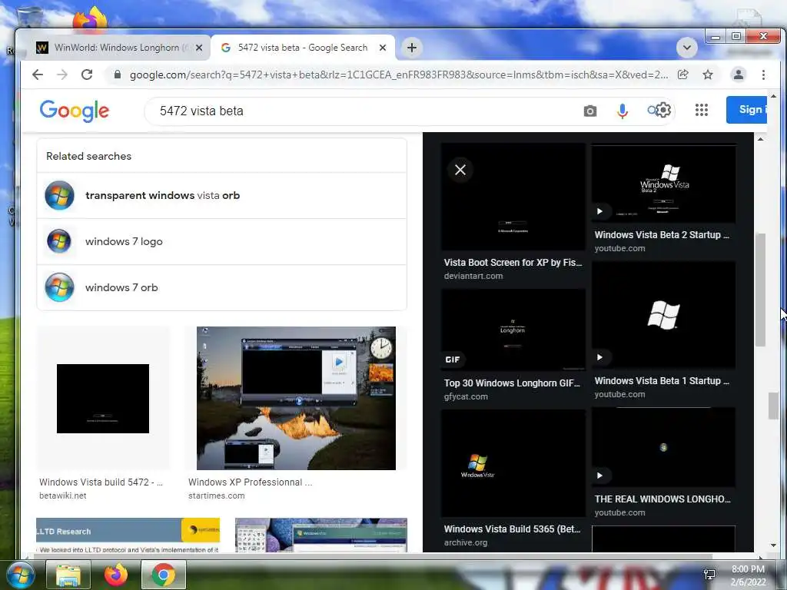Open a new tab with the plus button
This screenshot has width=787, height=590.
coord(412,48)
